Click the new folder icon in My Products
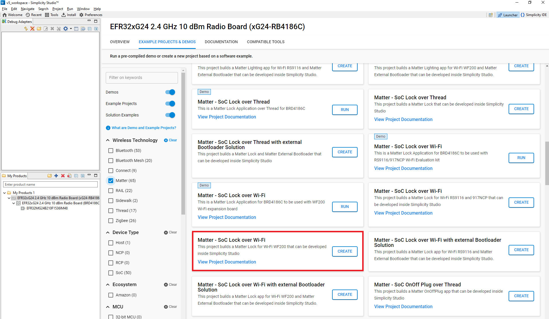The width and height of the screenshot is (549, 319). (50, 176)
